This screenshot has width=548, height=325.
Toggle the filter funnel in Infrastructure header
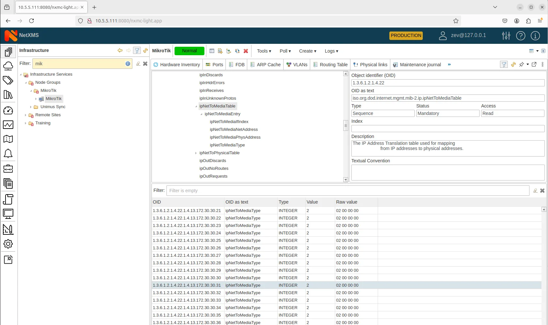tap(137, 50)
